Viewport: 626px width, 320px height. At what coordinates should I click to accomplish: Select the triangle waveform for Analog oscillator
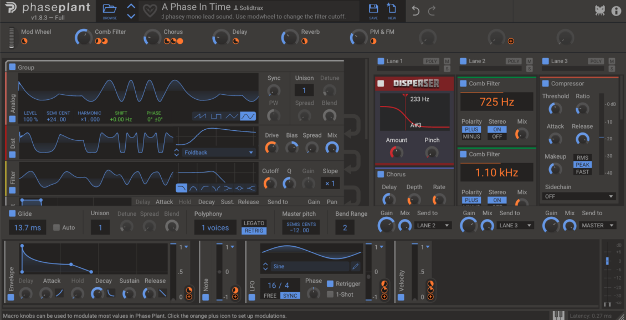[232, 116]
